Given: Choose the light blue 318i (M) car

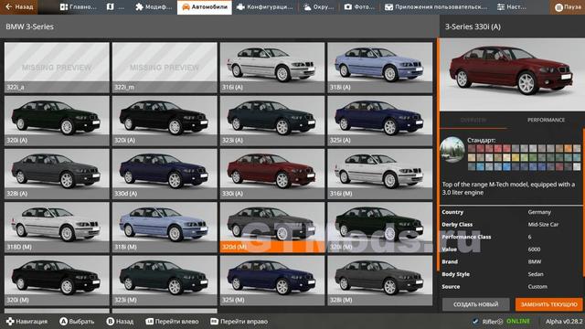Looking at the screenshot, I should coord(165,228).
